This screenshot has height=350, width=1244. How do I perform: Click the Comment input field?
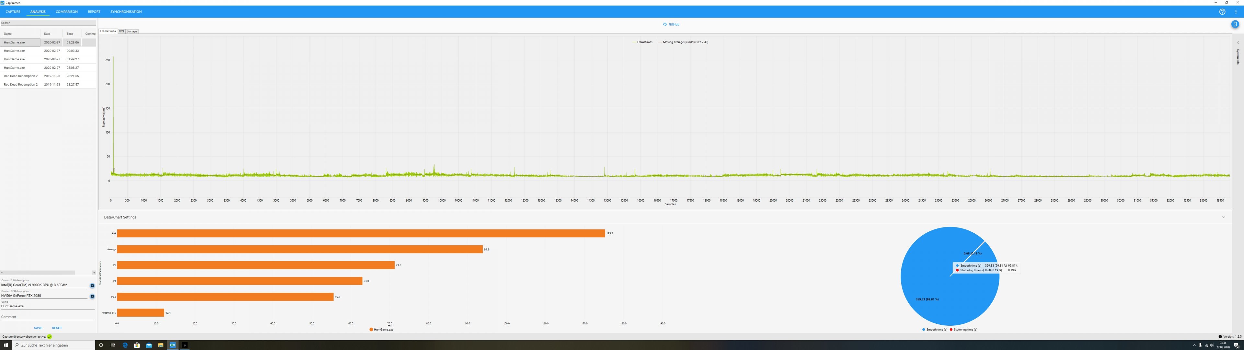(47, 317)
